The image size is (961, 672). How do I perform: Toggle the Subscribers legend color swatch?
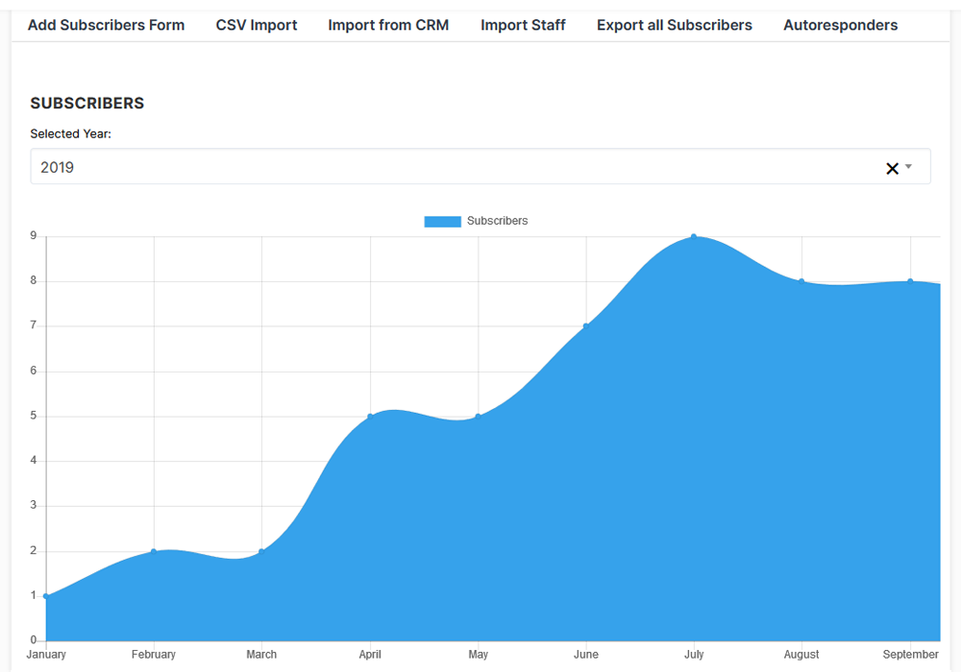pos(442,221)
